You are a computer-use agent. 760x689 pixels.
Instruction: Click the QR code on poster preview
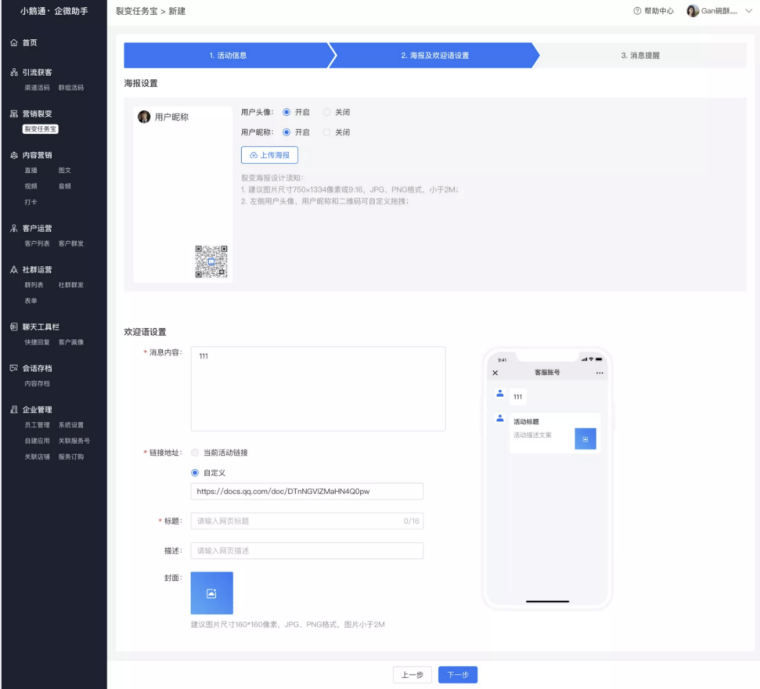(x=211, y=262)
